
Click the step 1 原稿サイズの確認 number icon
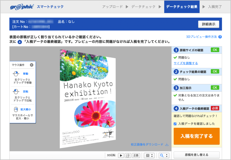click(176, 50)
